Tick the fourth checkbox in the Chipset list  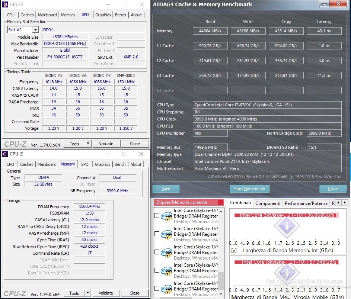point(157,270)
